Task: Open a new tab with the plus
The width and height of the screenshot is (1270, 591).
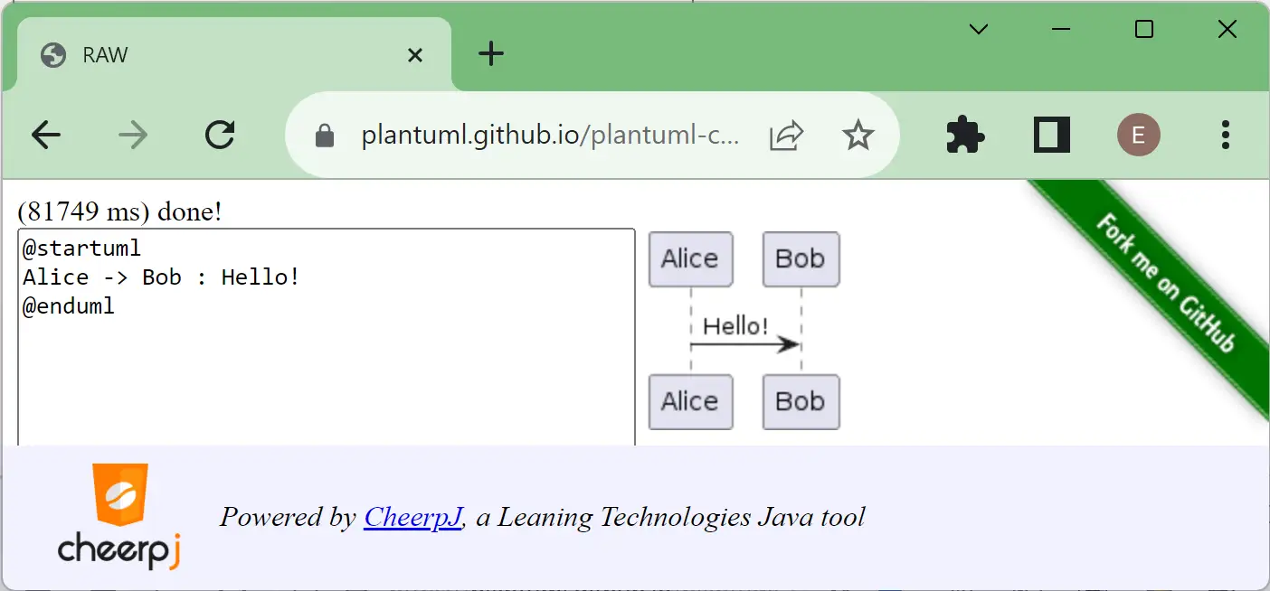Action: (x=490, y=54)
